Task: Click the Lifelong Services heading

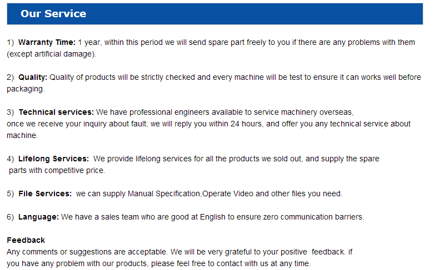Action: pos(53,159)
